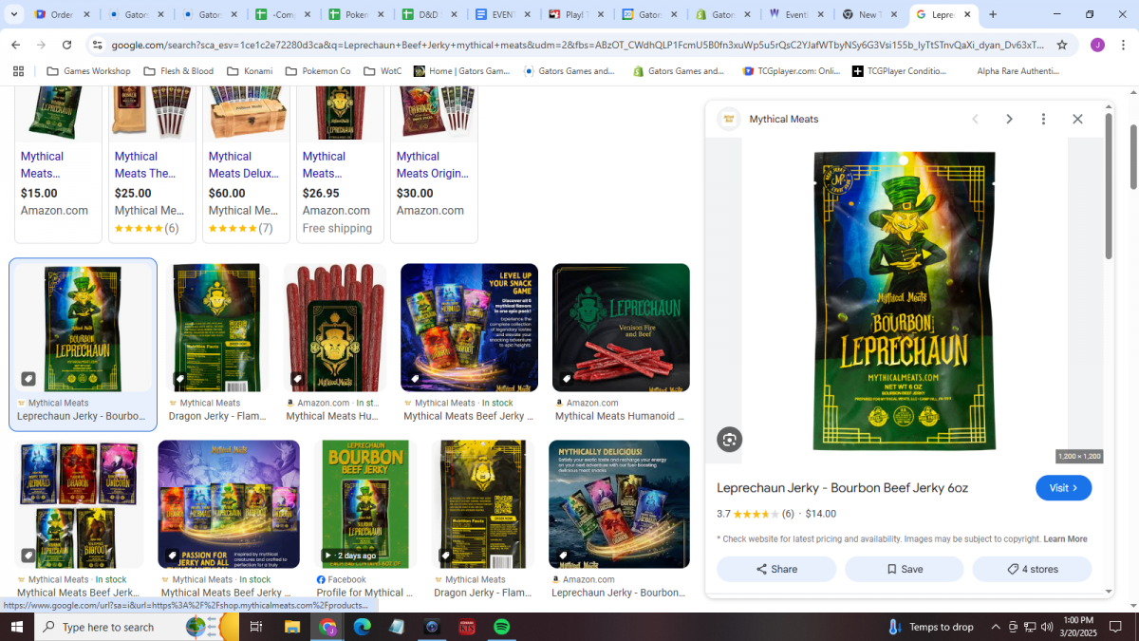Go to next image in preview panel
The image size is (1139, 641).
tap(1009, 119)
